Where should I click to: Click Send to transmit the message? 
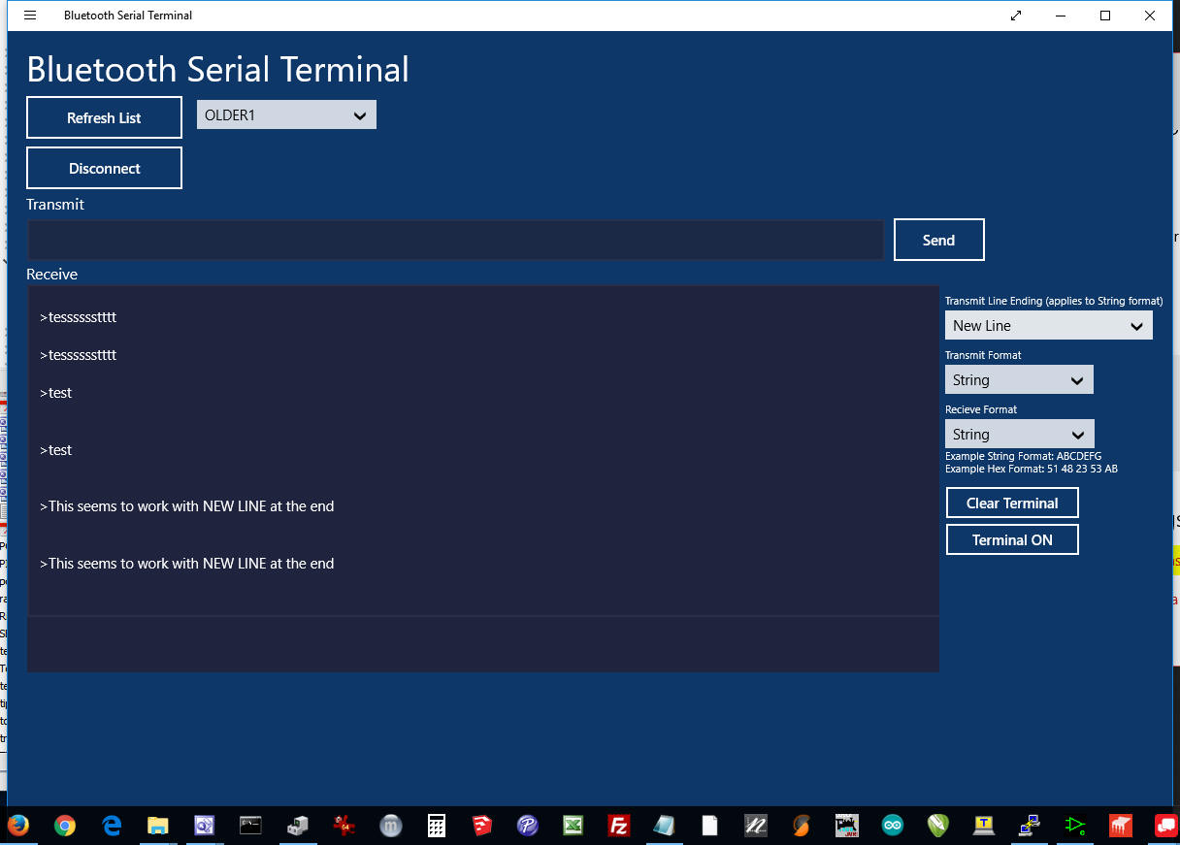(x=938, y=240)
